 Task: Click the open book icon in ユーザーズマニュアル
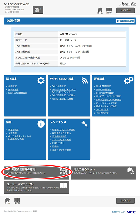pos(64,186)
